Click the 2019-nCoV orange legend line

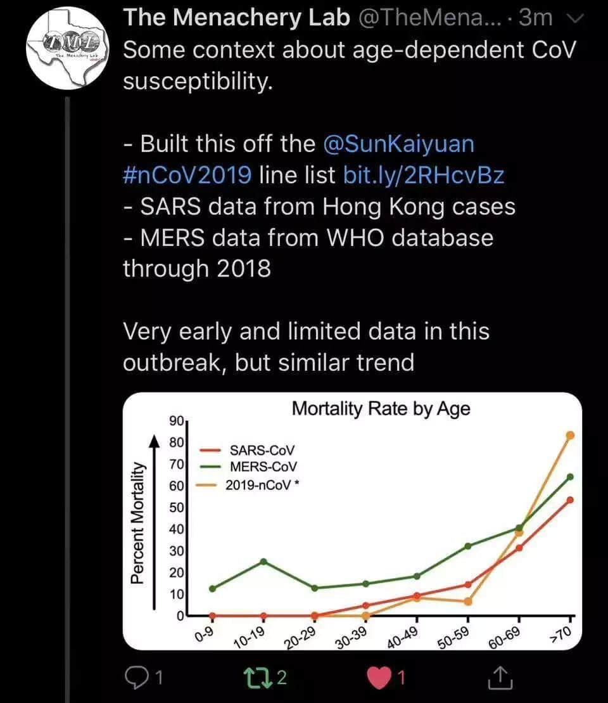coord(206,485)
